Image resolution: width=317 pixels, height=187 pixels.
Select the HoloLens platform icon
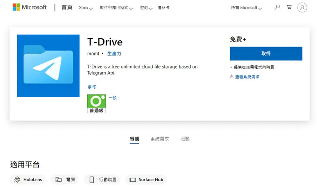[17, 180]
